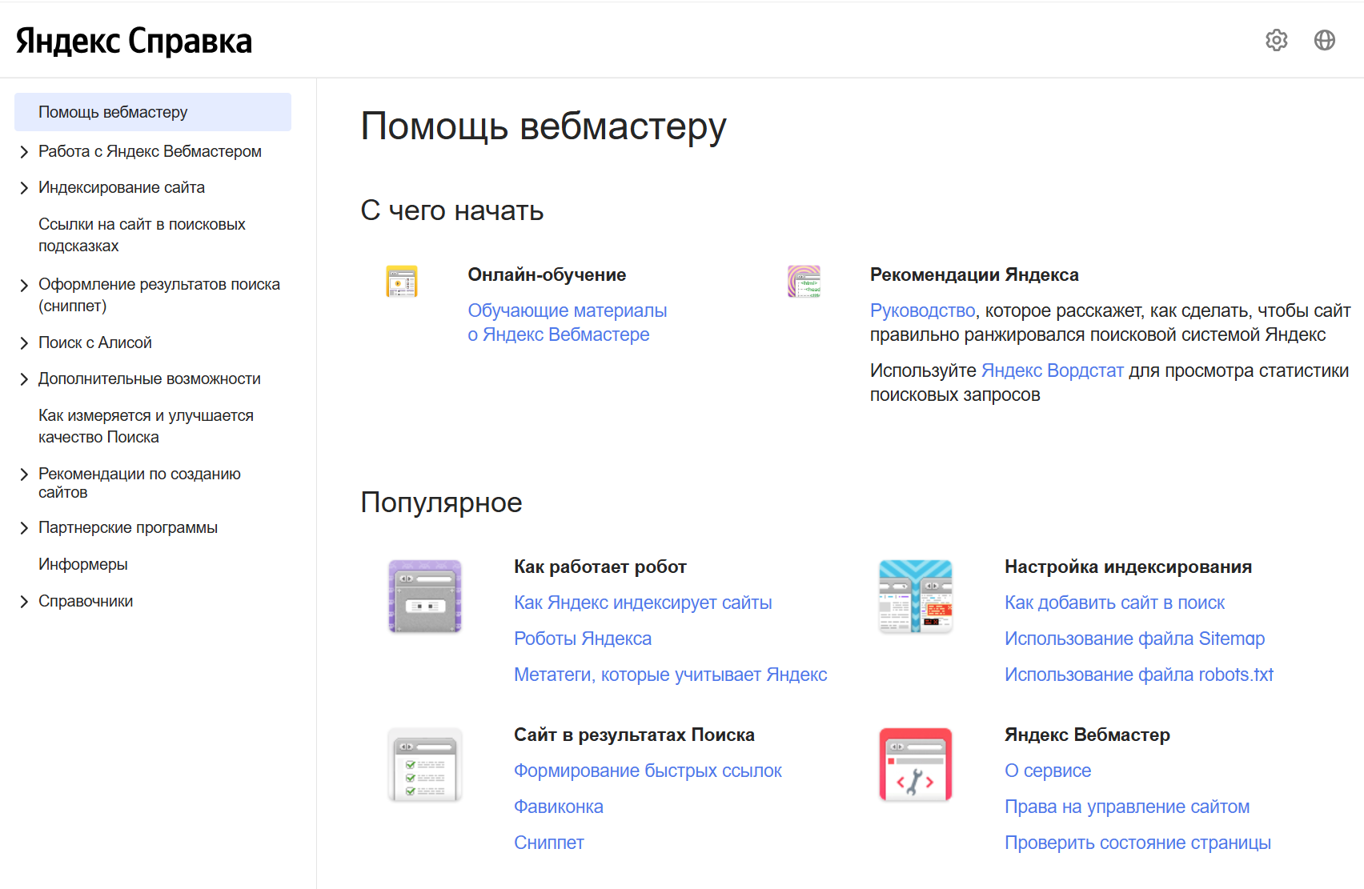This screenshot has width=1364, height=889.
Task: Click the Популярное heading
Action: click(x=441, y=503)
